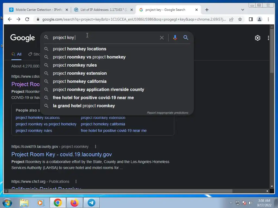
Task: Open related search project roomkey extension link
Action: tap(103, 118)
